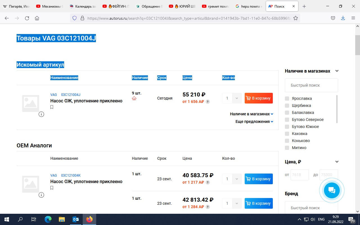Add 55 210 ₽ item В корзину

tap(259, 98)
